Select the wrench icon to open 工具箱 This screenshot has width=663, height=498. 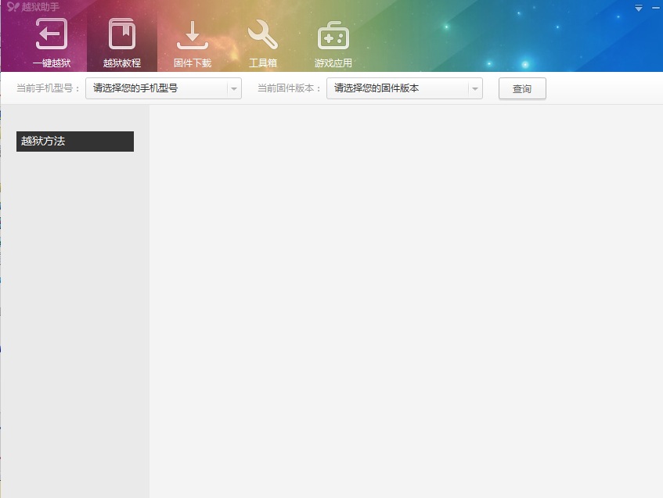pos(262,33)
